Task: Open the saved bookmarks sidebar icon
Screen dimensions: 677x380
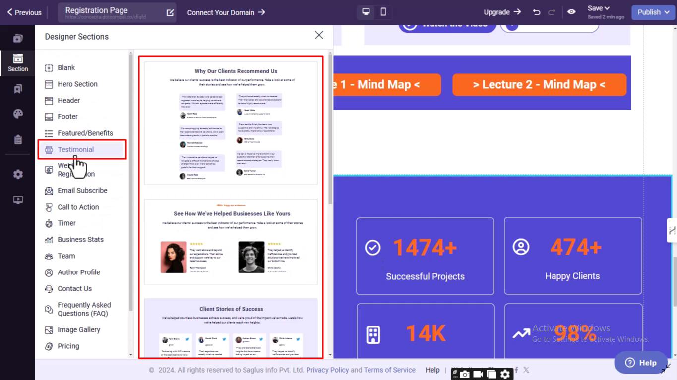Action: click(18, 89)
